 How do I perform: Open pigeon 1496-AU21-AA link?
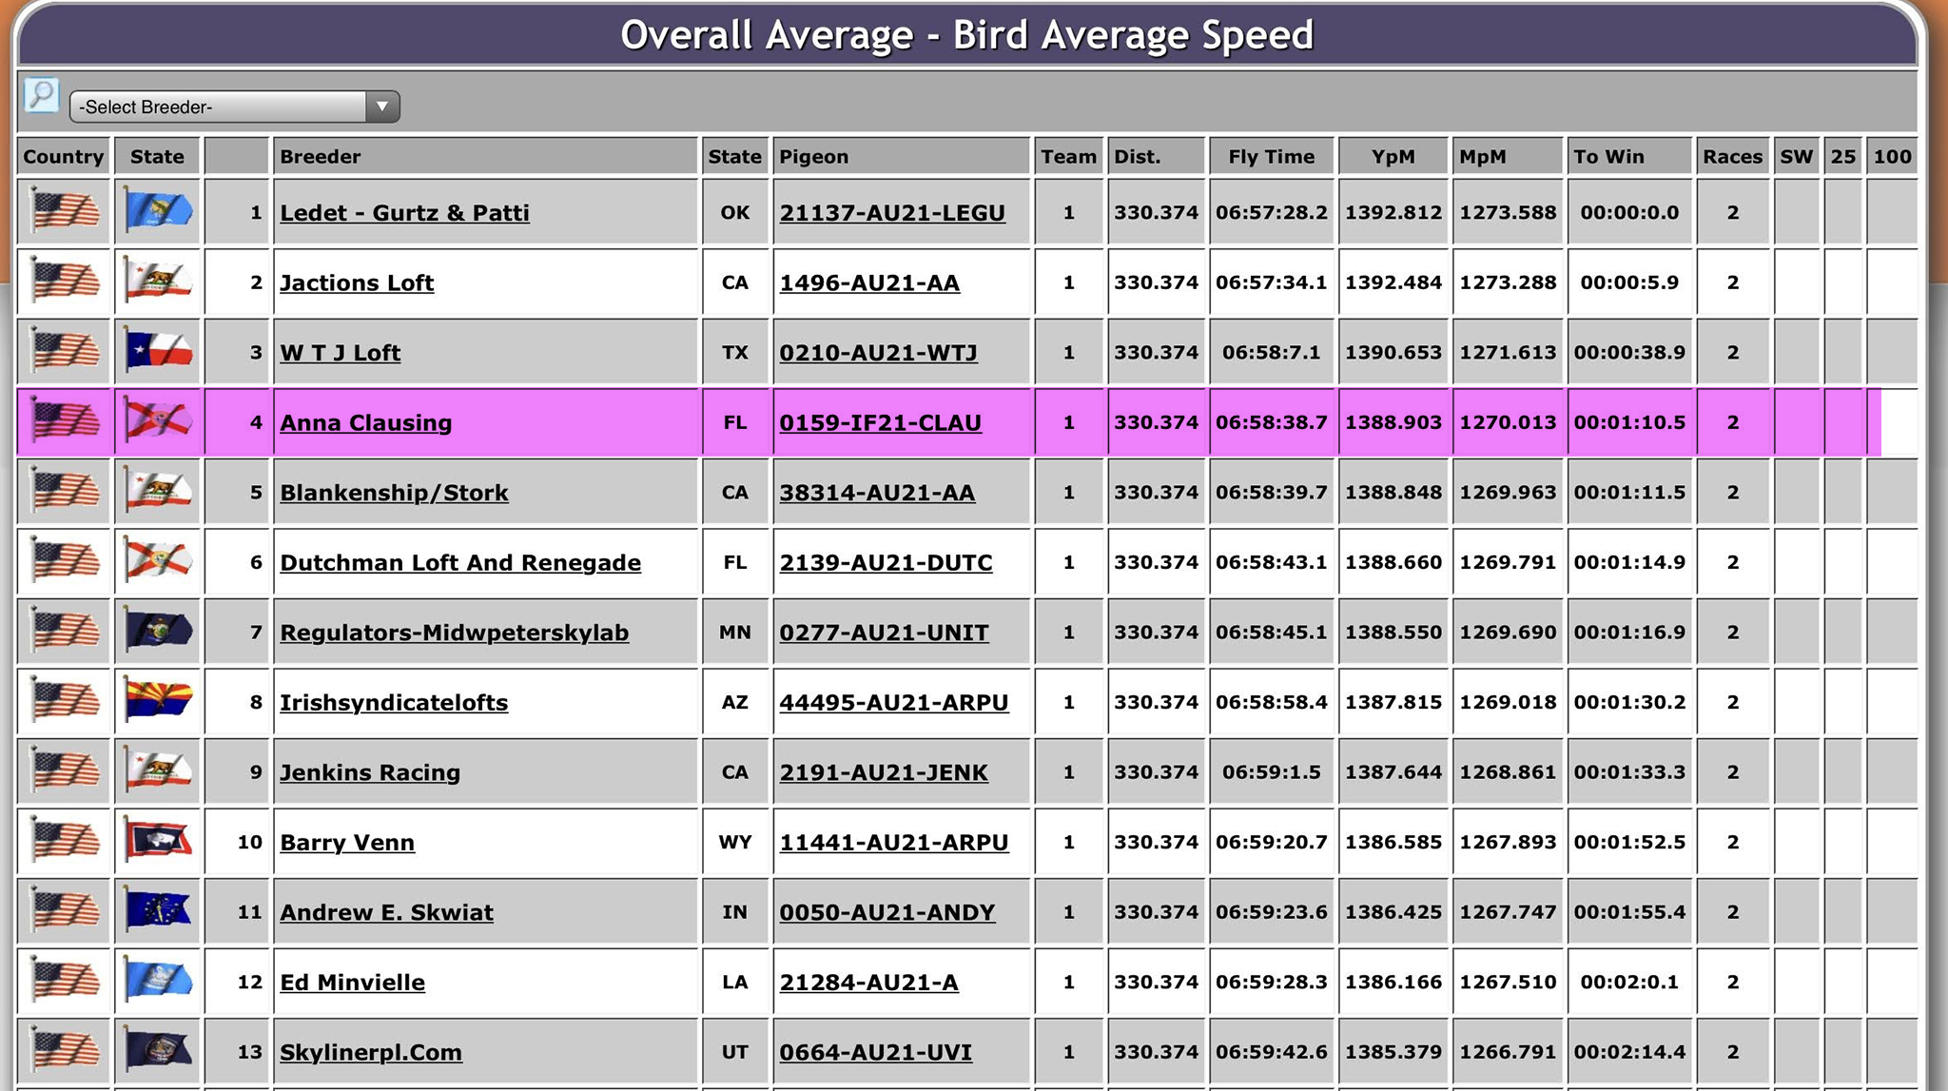click(869, 283)
